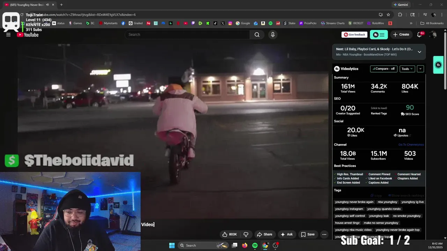
Task: Open the Instagram bookmark icon
Action: coord(230,23)
